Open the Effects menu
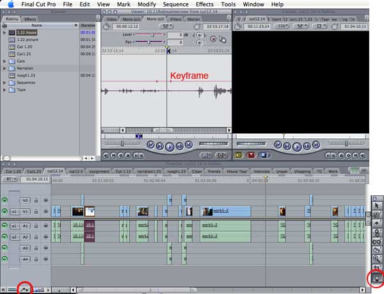 pyautogui.click(x=205, y=4)
